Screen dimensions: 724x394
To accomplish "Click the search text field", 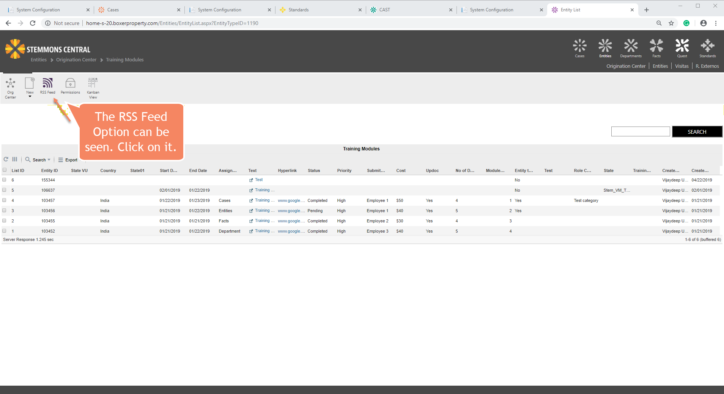I will click(x=641, y=131).
